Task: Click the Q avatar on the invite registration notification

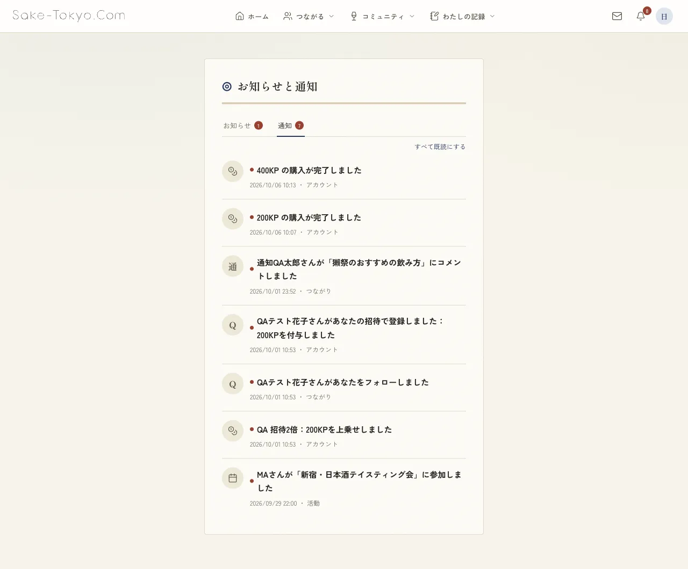Action: click(233, 325)
